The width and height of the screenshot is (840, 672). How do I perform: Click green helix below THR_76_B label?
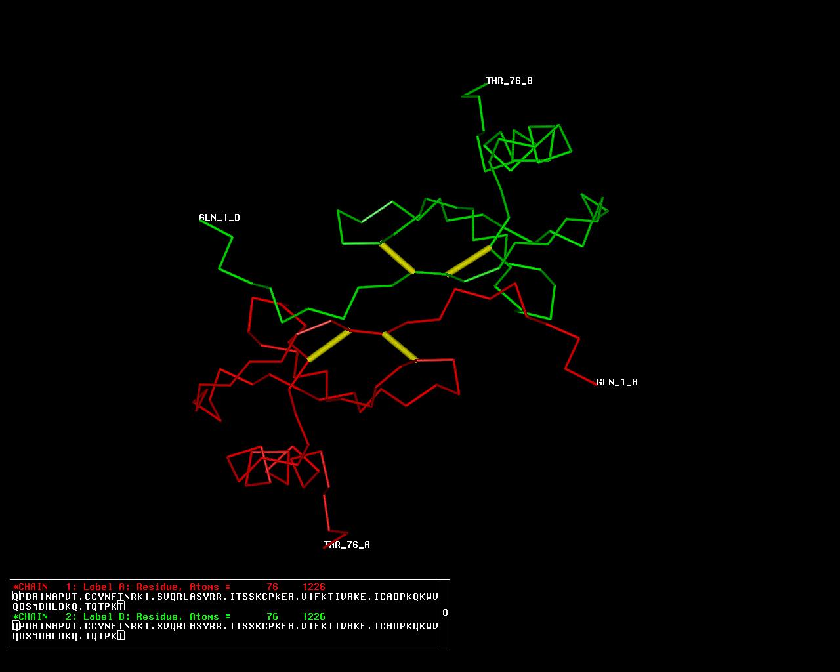[x=525, y=148]
